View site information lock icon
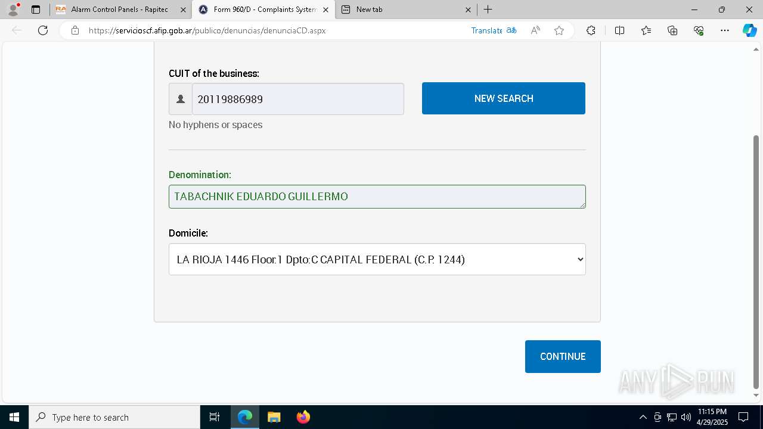This screenshot has width=763, height=429. tap(75, 30)
